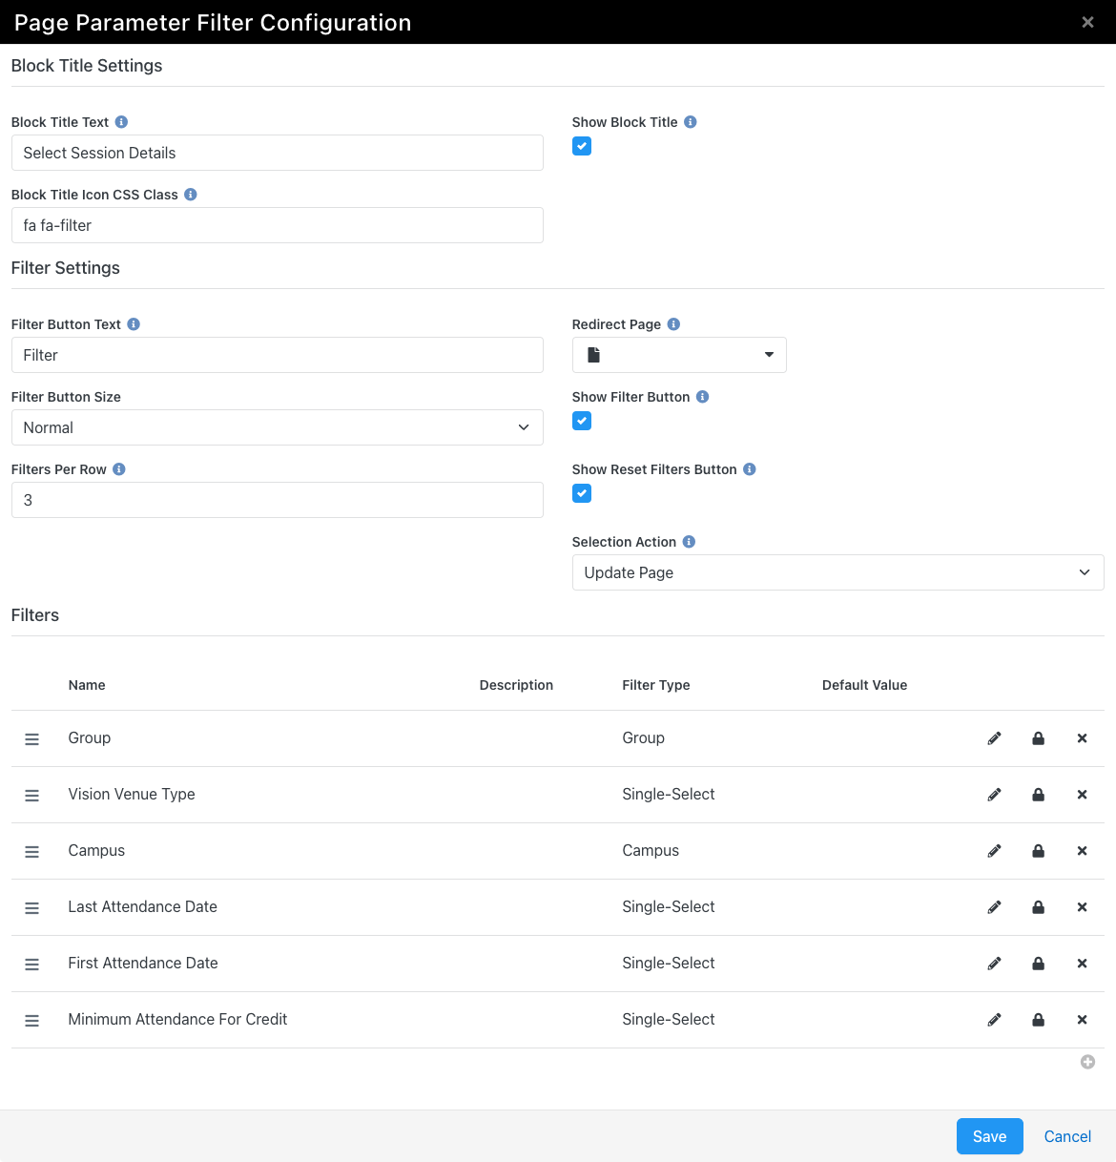This screenshot has height=1162, width=1116.
Task: Select Campus filter type cell
Action: (x=651, y=851)
